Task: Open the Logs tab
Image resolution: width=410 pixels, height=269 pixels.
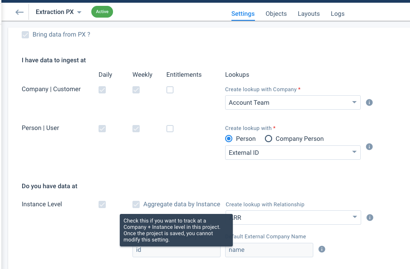Action: click(x=338, y=14)
